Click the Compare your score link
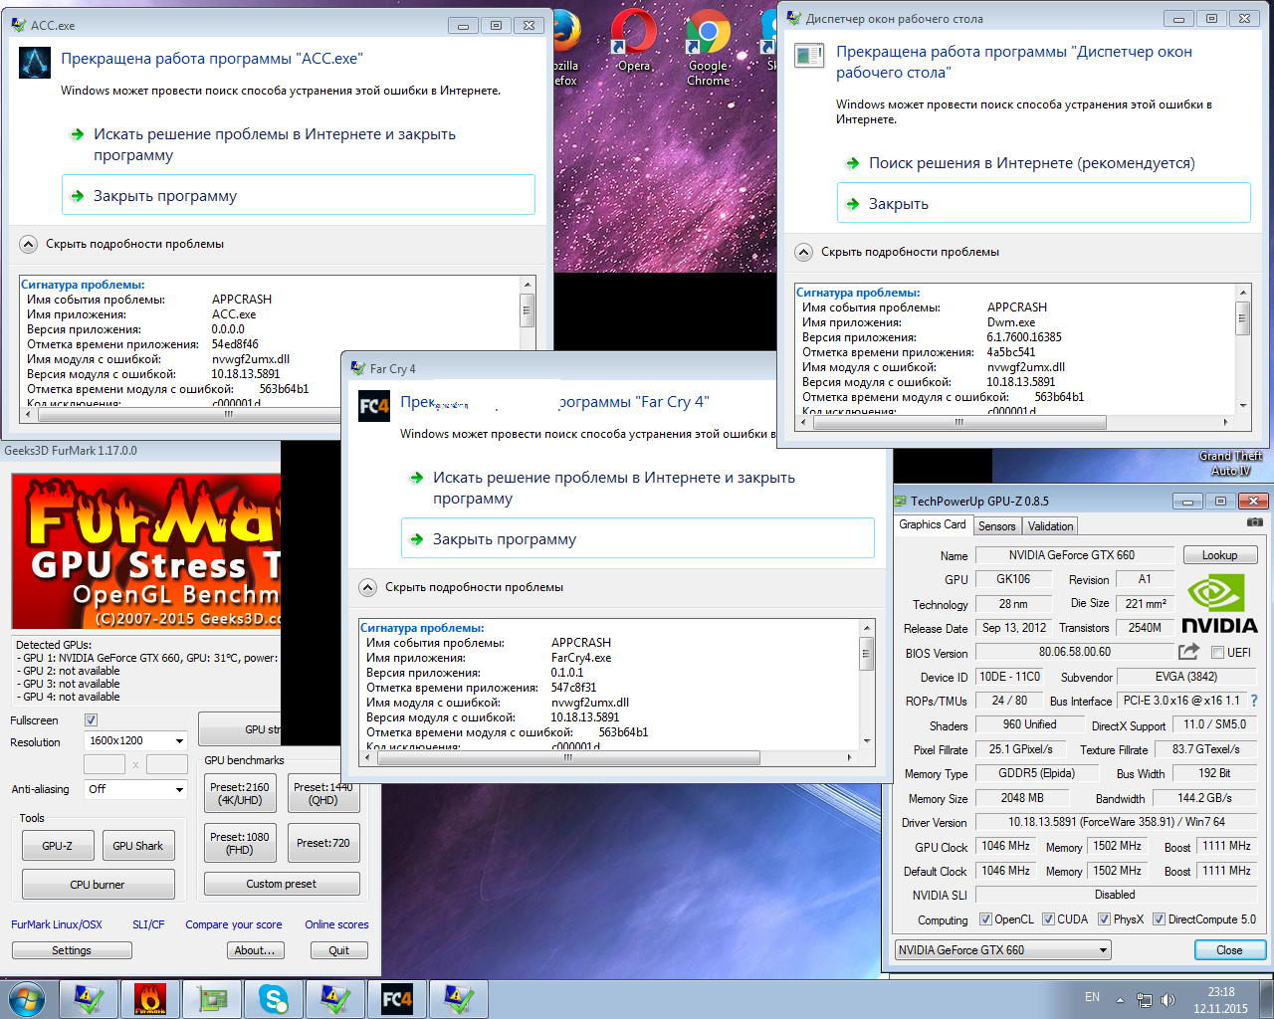 233,924
